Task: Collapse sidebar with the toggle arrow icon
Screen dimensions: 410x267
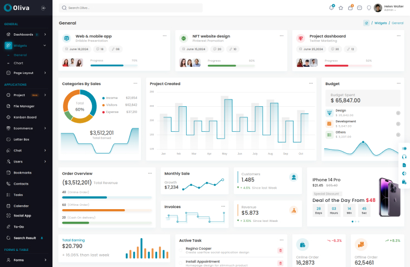Action: (43, 8)
